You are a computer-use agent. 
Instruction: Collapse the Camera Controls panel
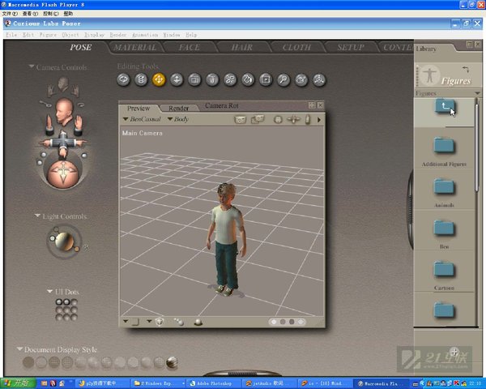(32, 67)
